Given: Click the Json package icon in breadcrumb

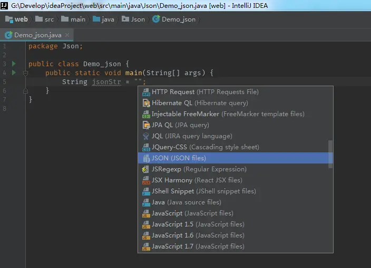Looking at the screenshot, I should point(125,19).
